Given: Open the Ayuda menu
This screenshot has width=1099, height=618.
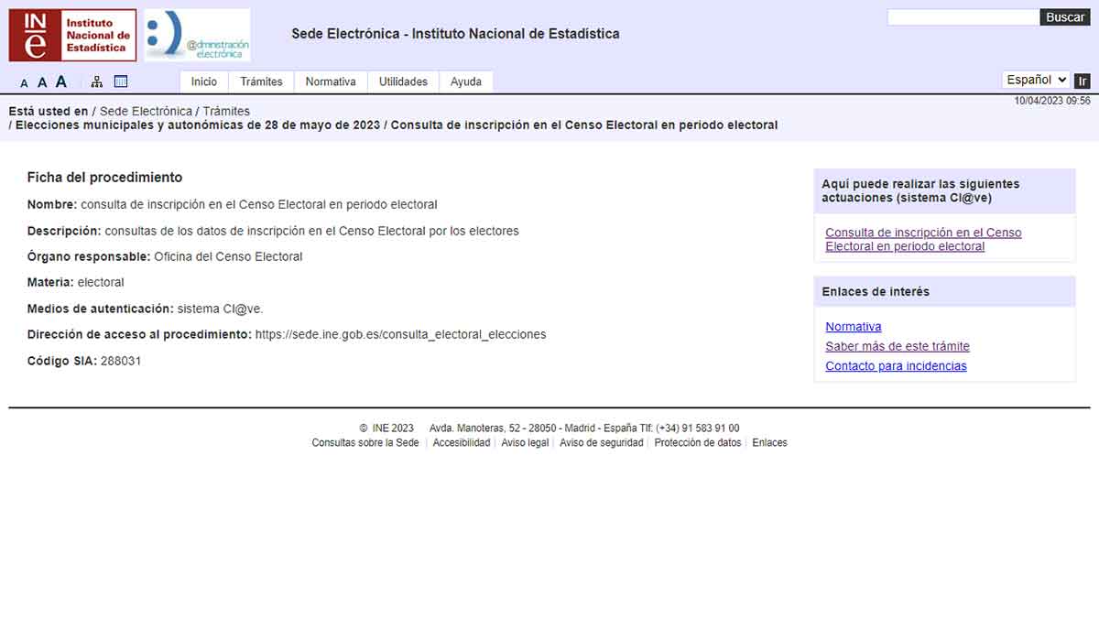Looking at the screenshot, I should click(466, 81).
